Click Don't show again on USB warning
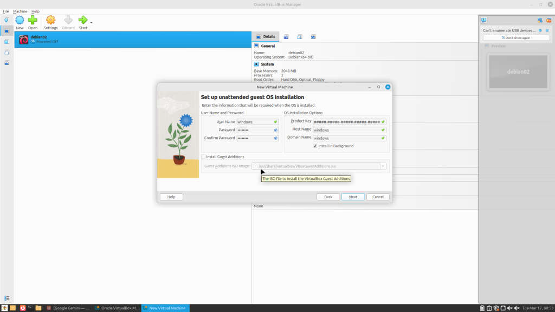Image resolution: width=555 pixels, height=312 pixels. click(x=515, y=38)
